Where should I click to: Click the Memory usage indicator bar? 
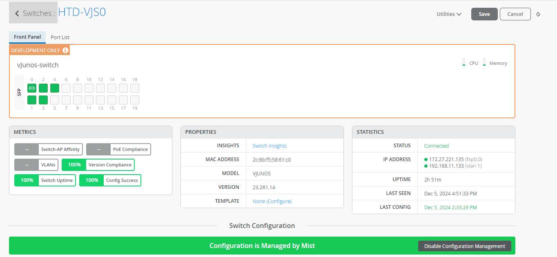[x=484, y=62]
